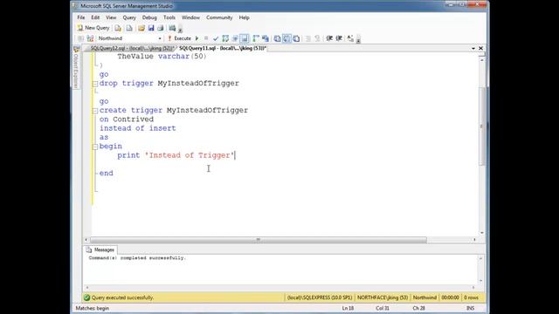Display Estimated Execution Plan
Viewport: 559px width, 314px height.
coord(225,38)
